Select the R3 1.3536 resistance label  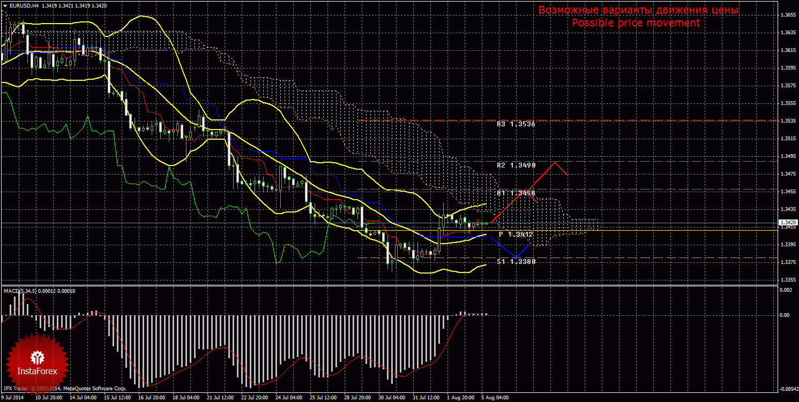(x=516, y=124)
